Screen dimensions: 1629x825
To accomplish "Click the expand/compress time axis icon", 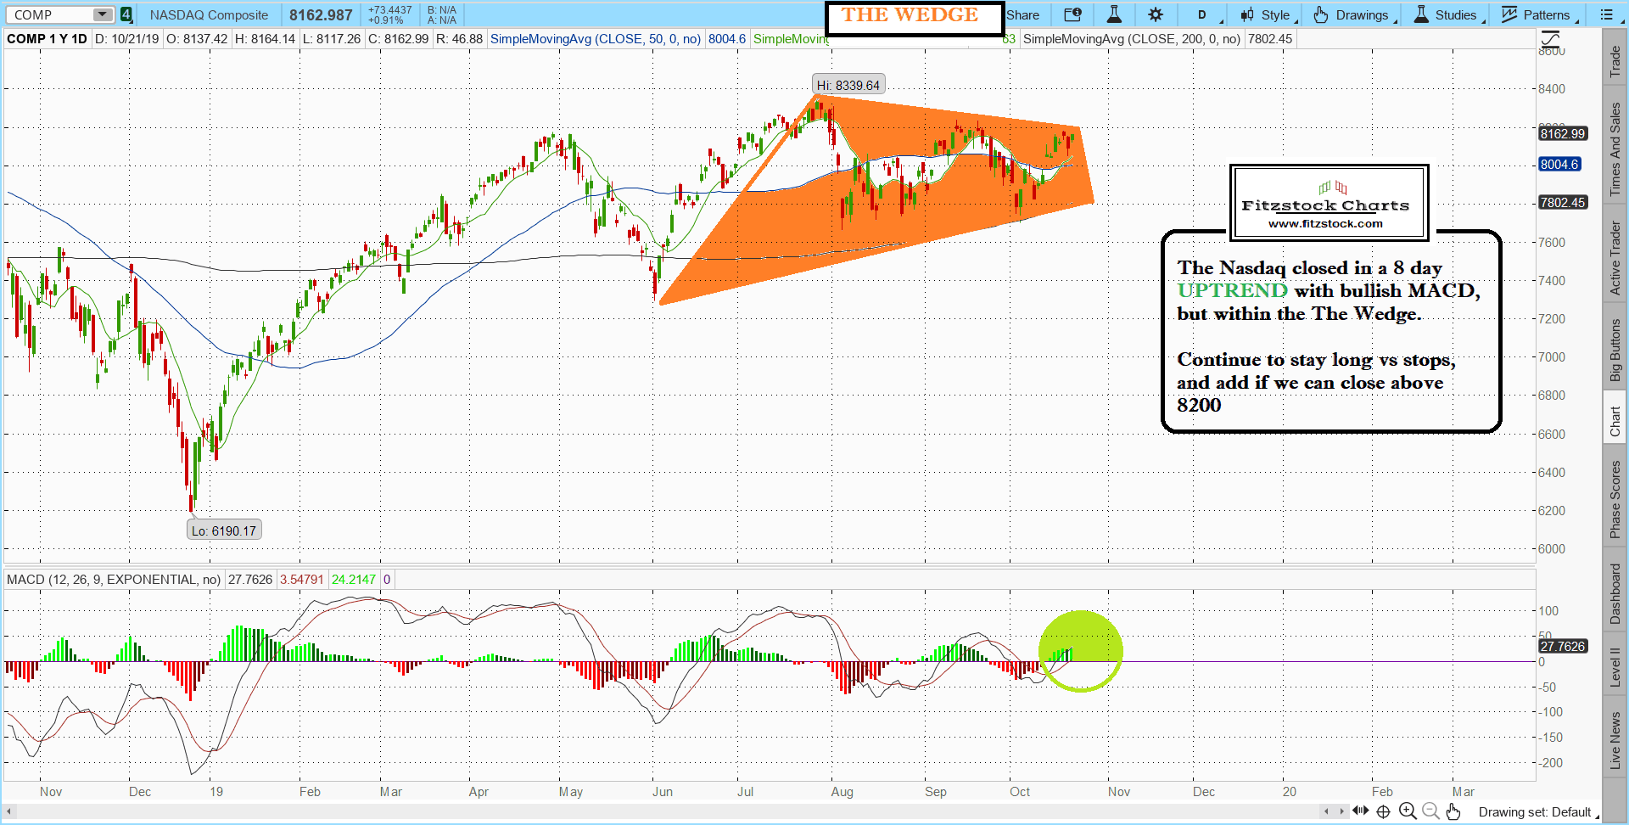I will (1360, 811).
